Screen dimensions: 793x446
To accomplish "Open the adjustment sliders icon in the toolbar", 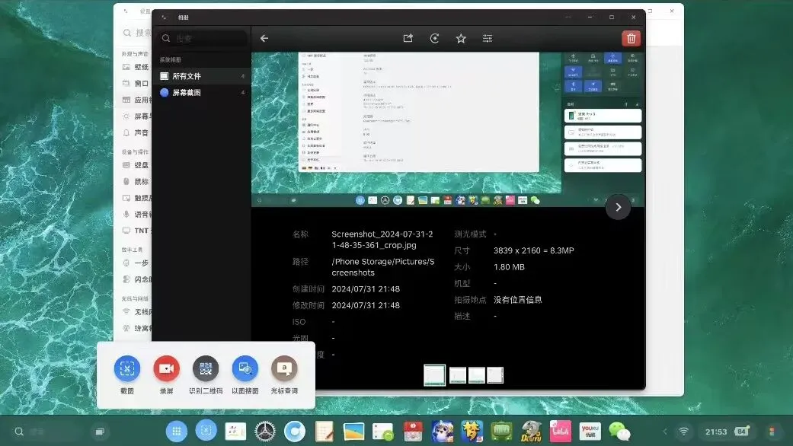I will (488, 38).
